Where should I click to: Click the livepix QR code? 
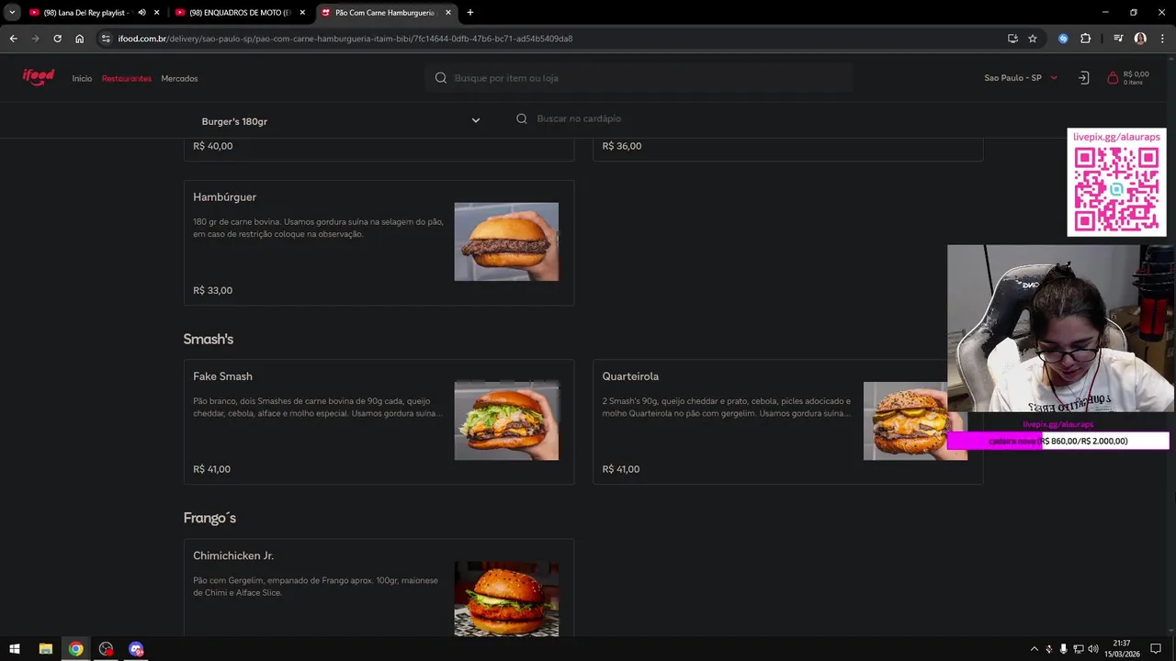[x=1116, y=190]
